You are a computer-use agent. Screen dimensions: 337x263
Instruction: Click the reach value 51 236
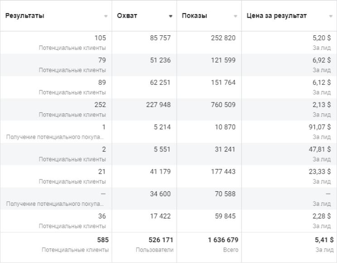[x=160, y=60]
